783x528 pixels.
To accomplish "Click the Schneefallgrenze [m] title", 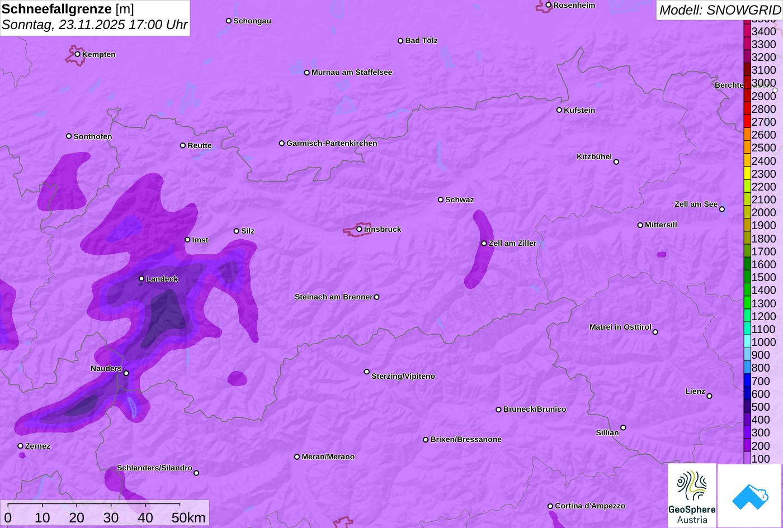I will [68, 9].
